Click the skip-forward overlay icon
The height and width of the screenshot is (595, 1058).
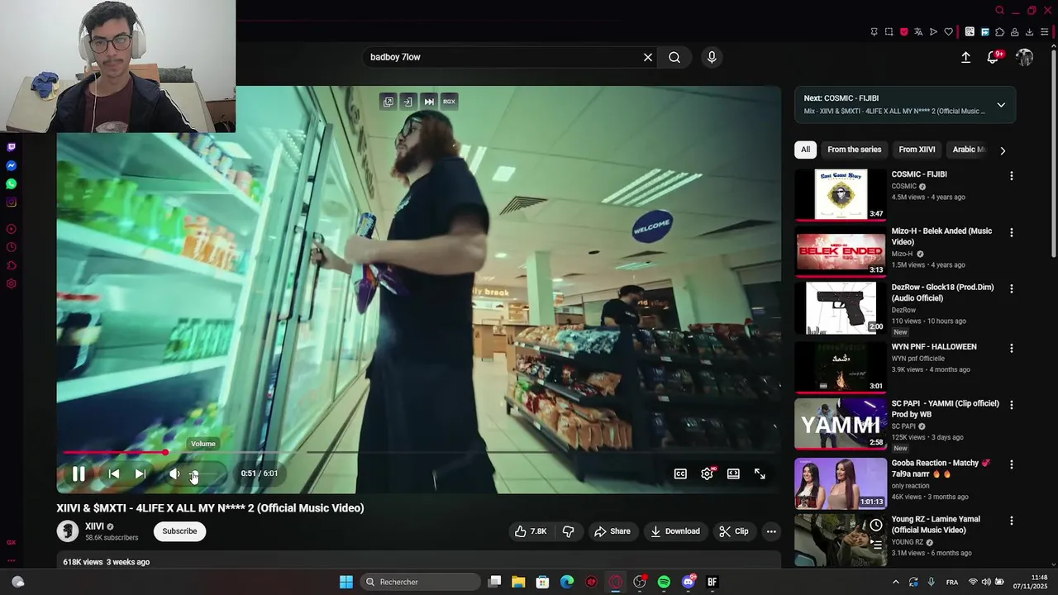[x=429, y=101]
